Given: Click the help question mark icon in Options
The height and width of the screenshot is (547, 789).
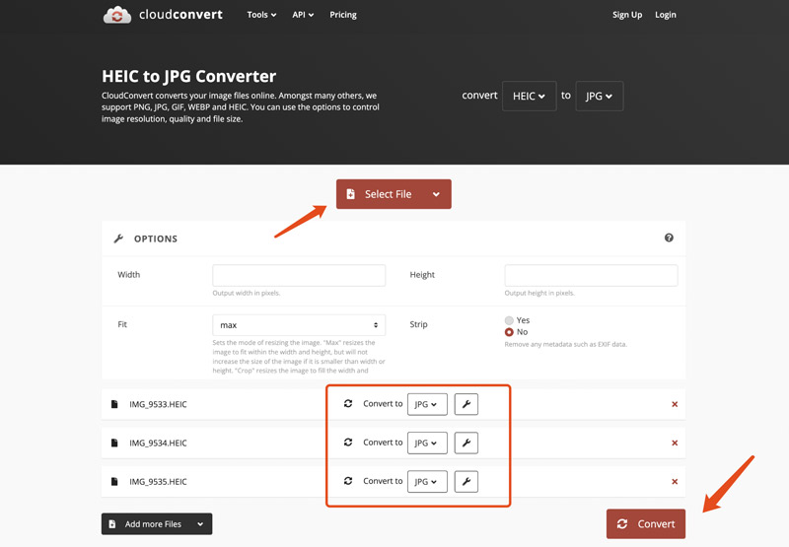Looking at the screenshot, I should click(x=669, y=238).
